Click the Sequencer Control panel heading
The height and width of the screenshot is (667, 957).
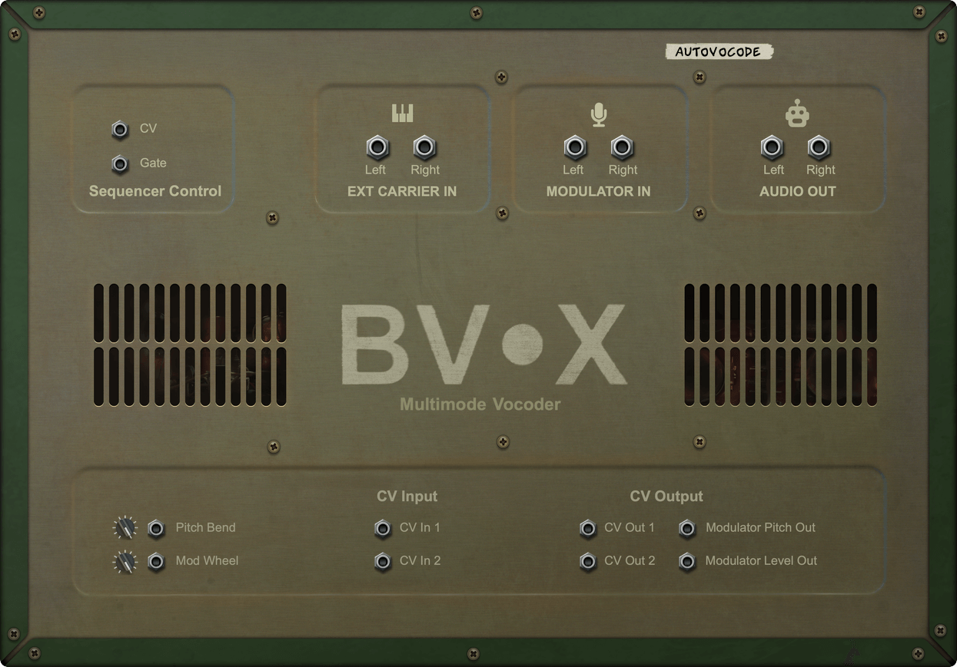(x=154, y=190)
